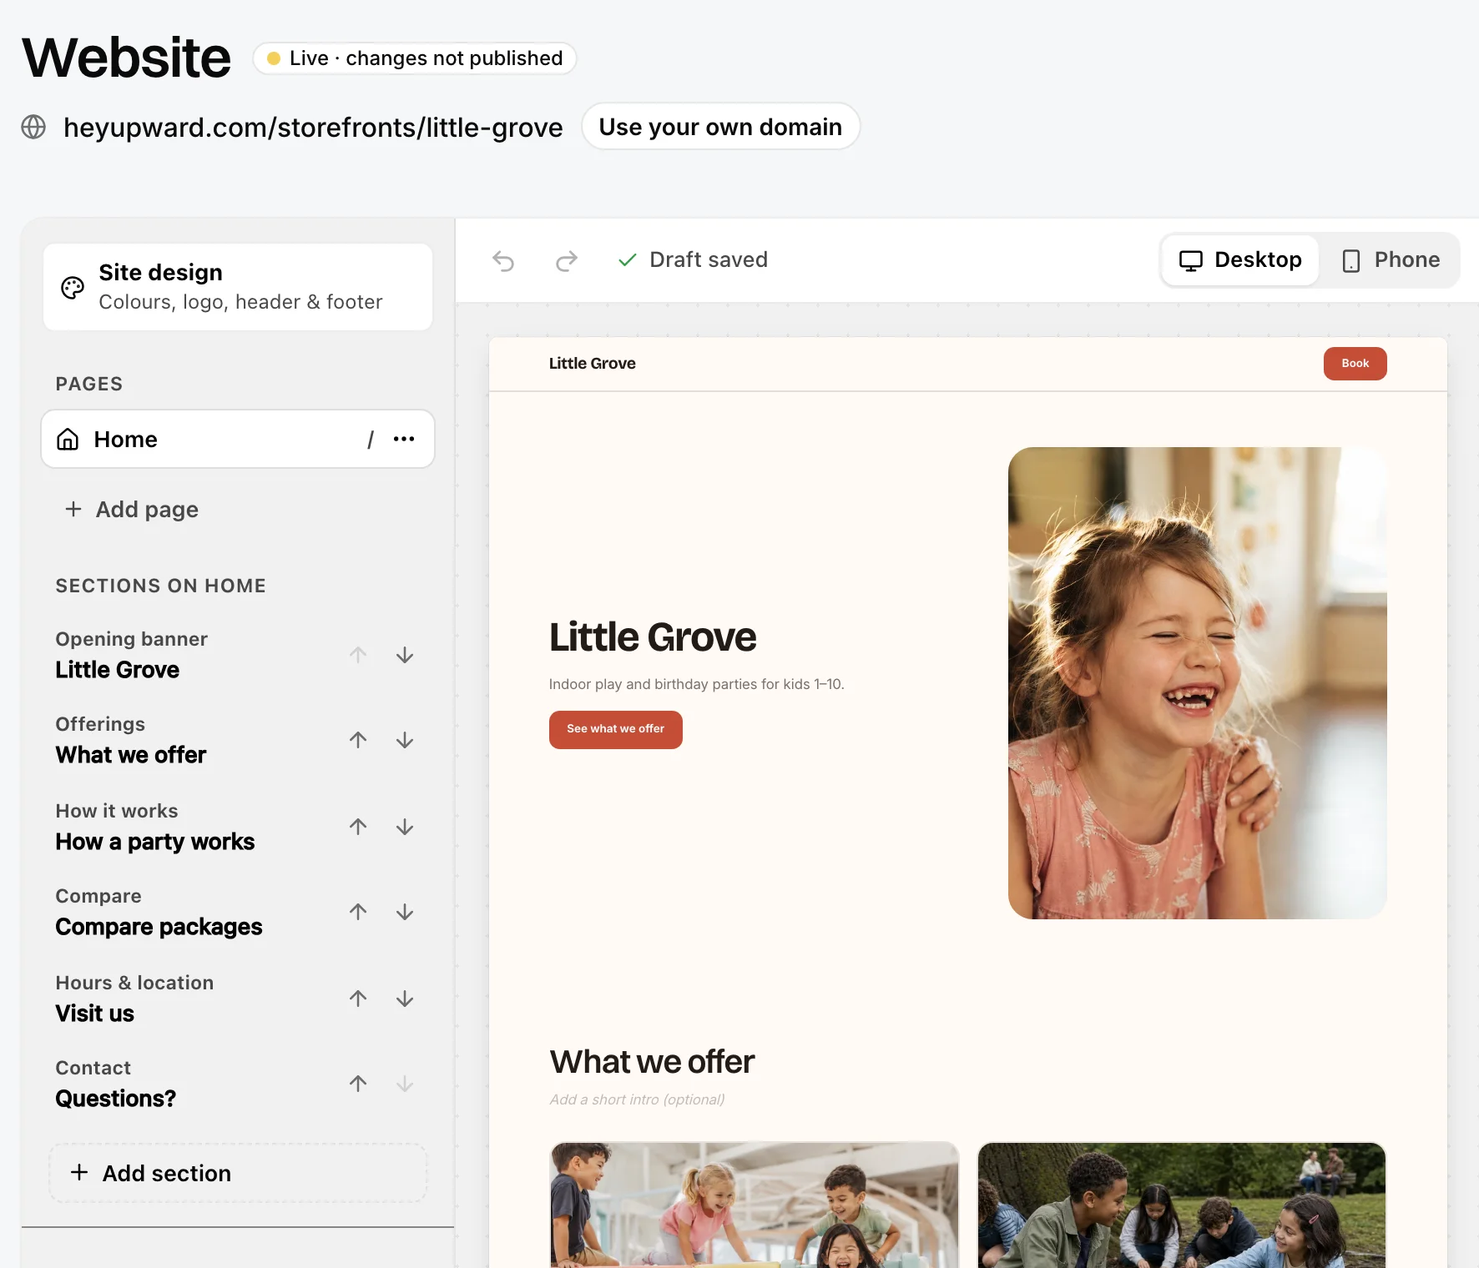Viewport: 1479px width, 1268px height.
Task: Click the Little Grove hero heading
Action: tap(653, 637)
